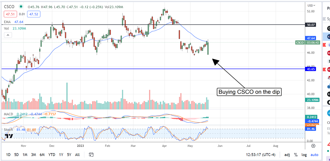Select the YTD time range
The image size is (330, 161).
coord(51,154)
